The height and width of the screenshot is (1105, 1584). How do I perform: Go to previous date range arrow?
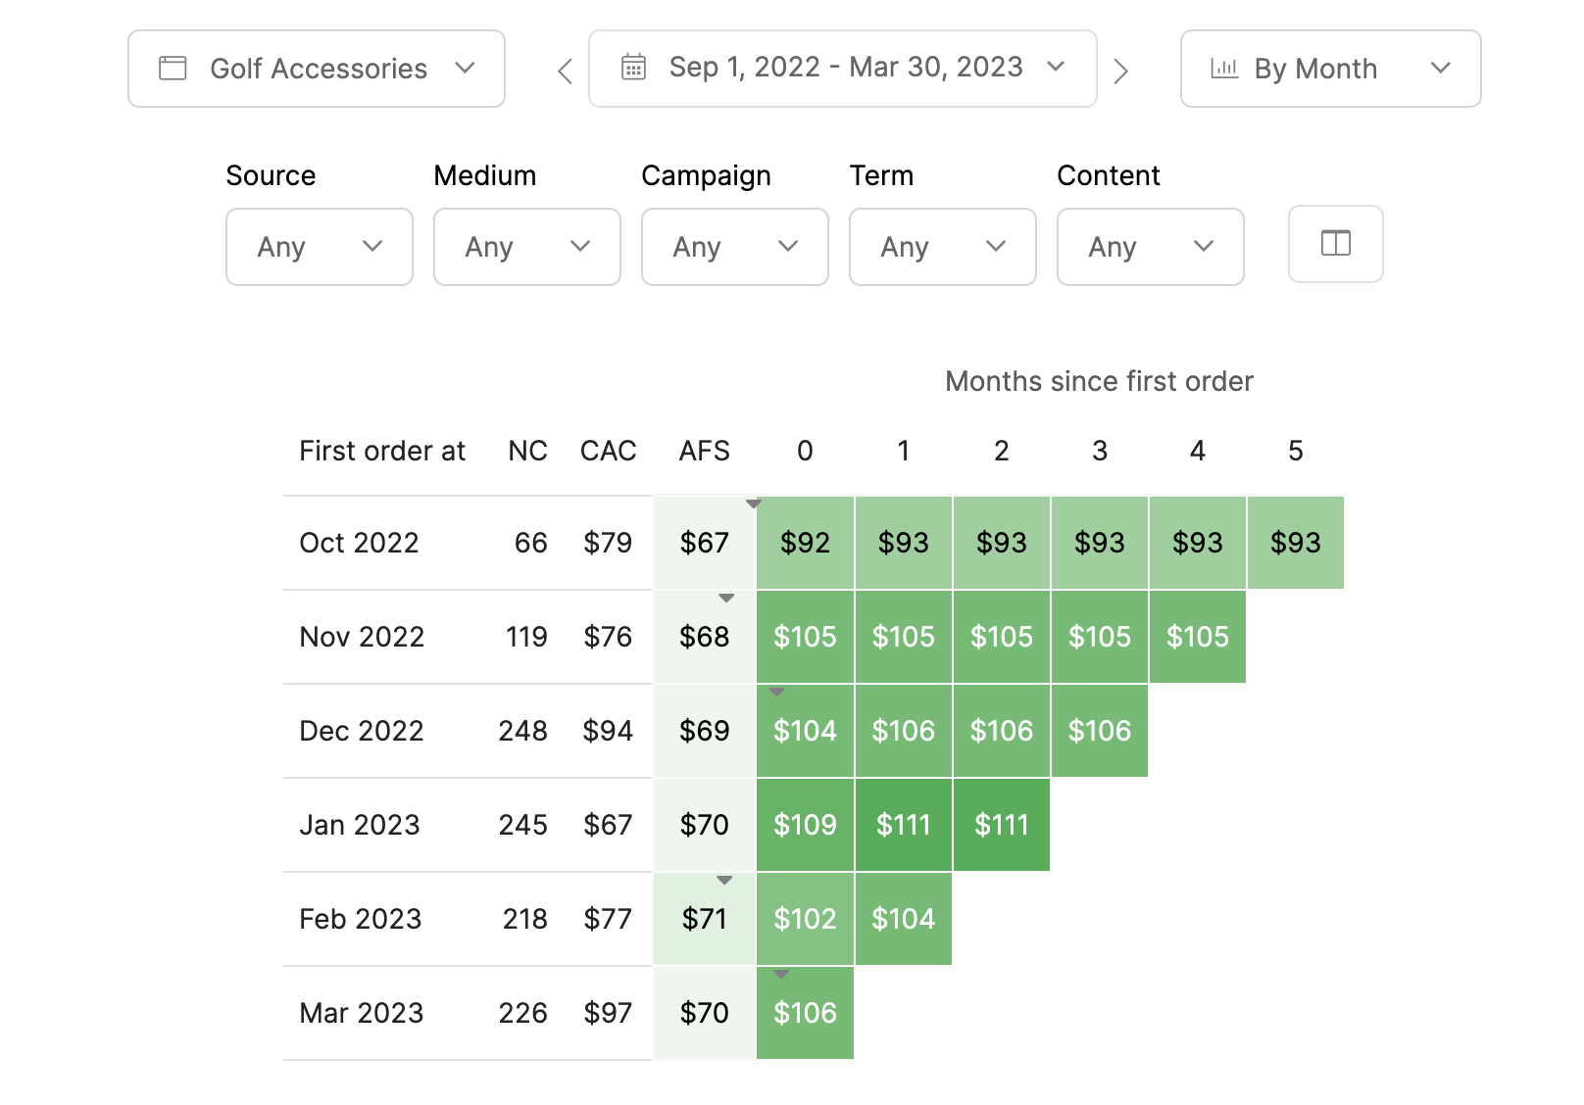[x=565, y=71]
